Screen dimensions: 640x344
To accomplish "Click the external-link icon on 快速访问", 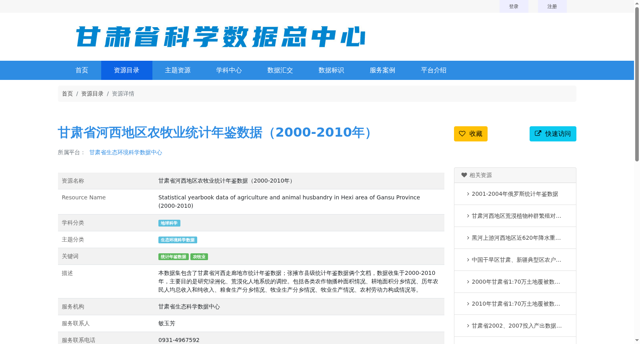I will pyautogui.click(x=538, y=133).
